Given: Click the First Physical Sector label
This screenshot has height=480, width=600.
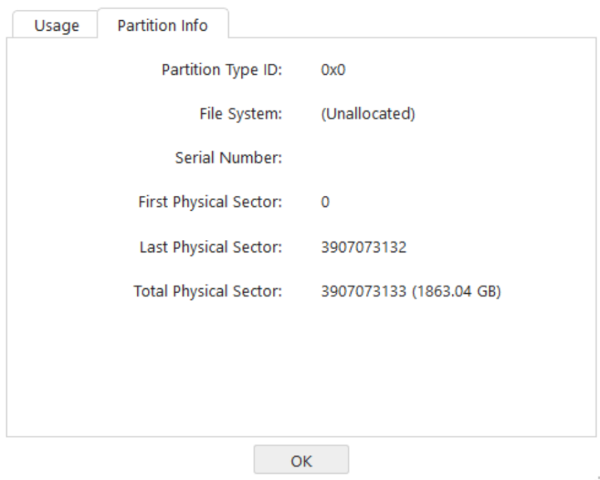Looking at the screenshot, I should [x=210, y=202].
